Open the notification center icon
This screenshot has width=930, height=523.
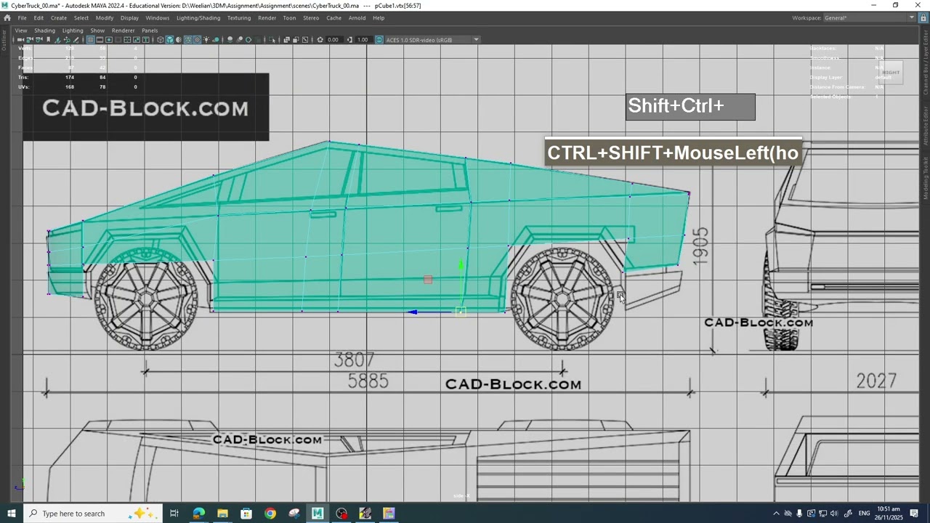pyautogui.click(x=914, y=514)
